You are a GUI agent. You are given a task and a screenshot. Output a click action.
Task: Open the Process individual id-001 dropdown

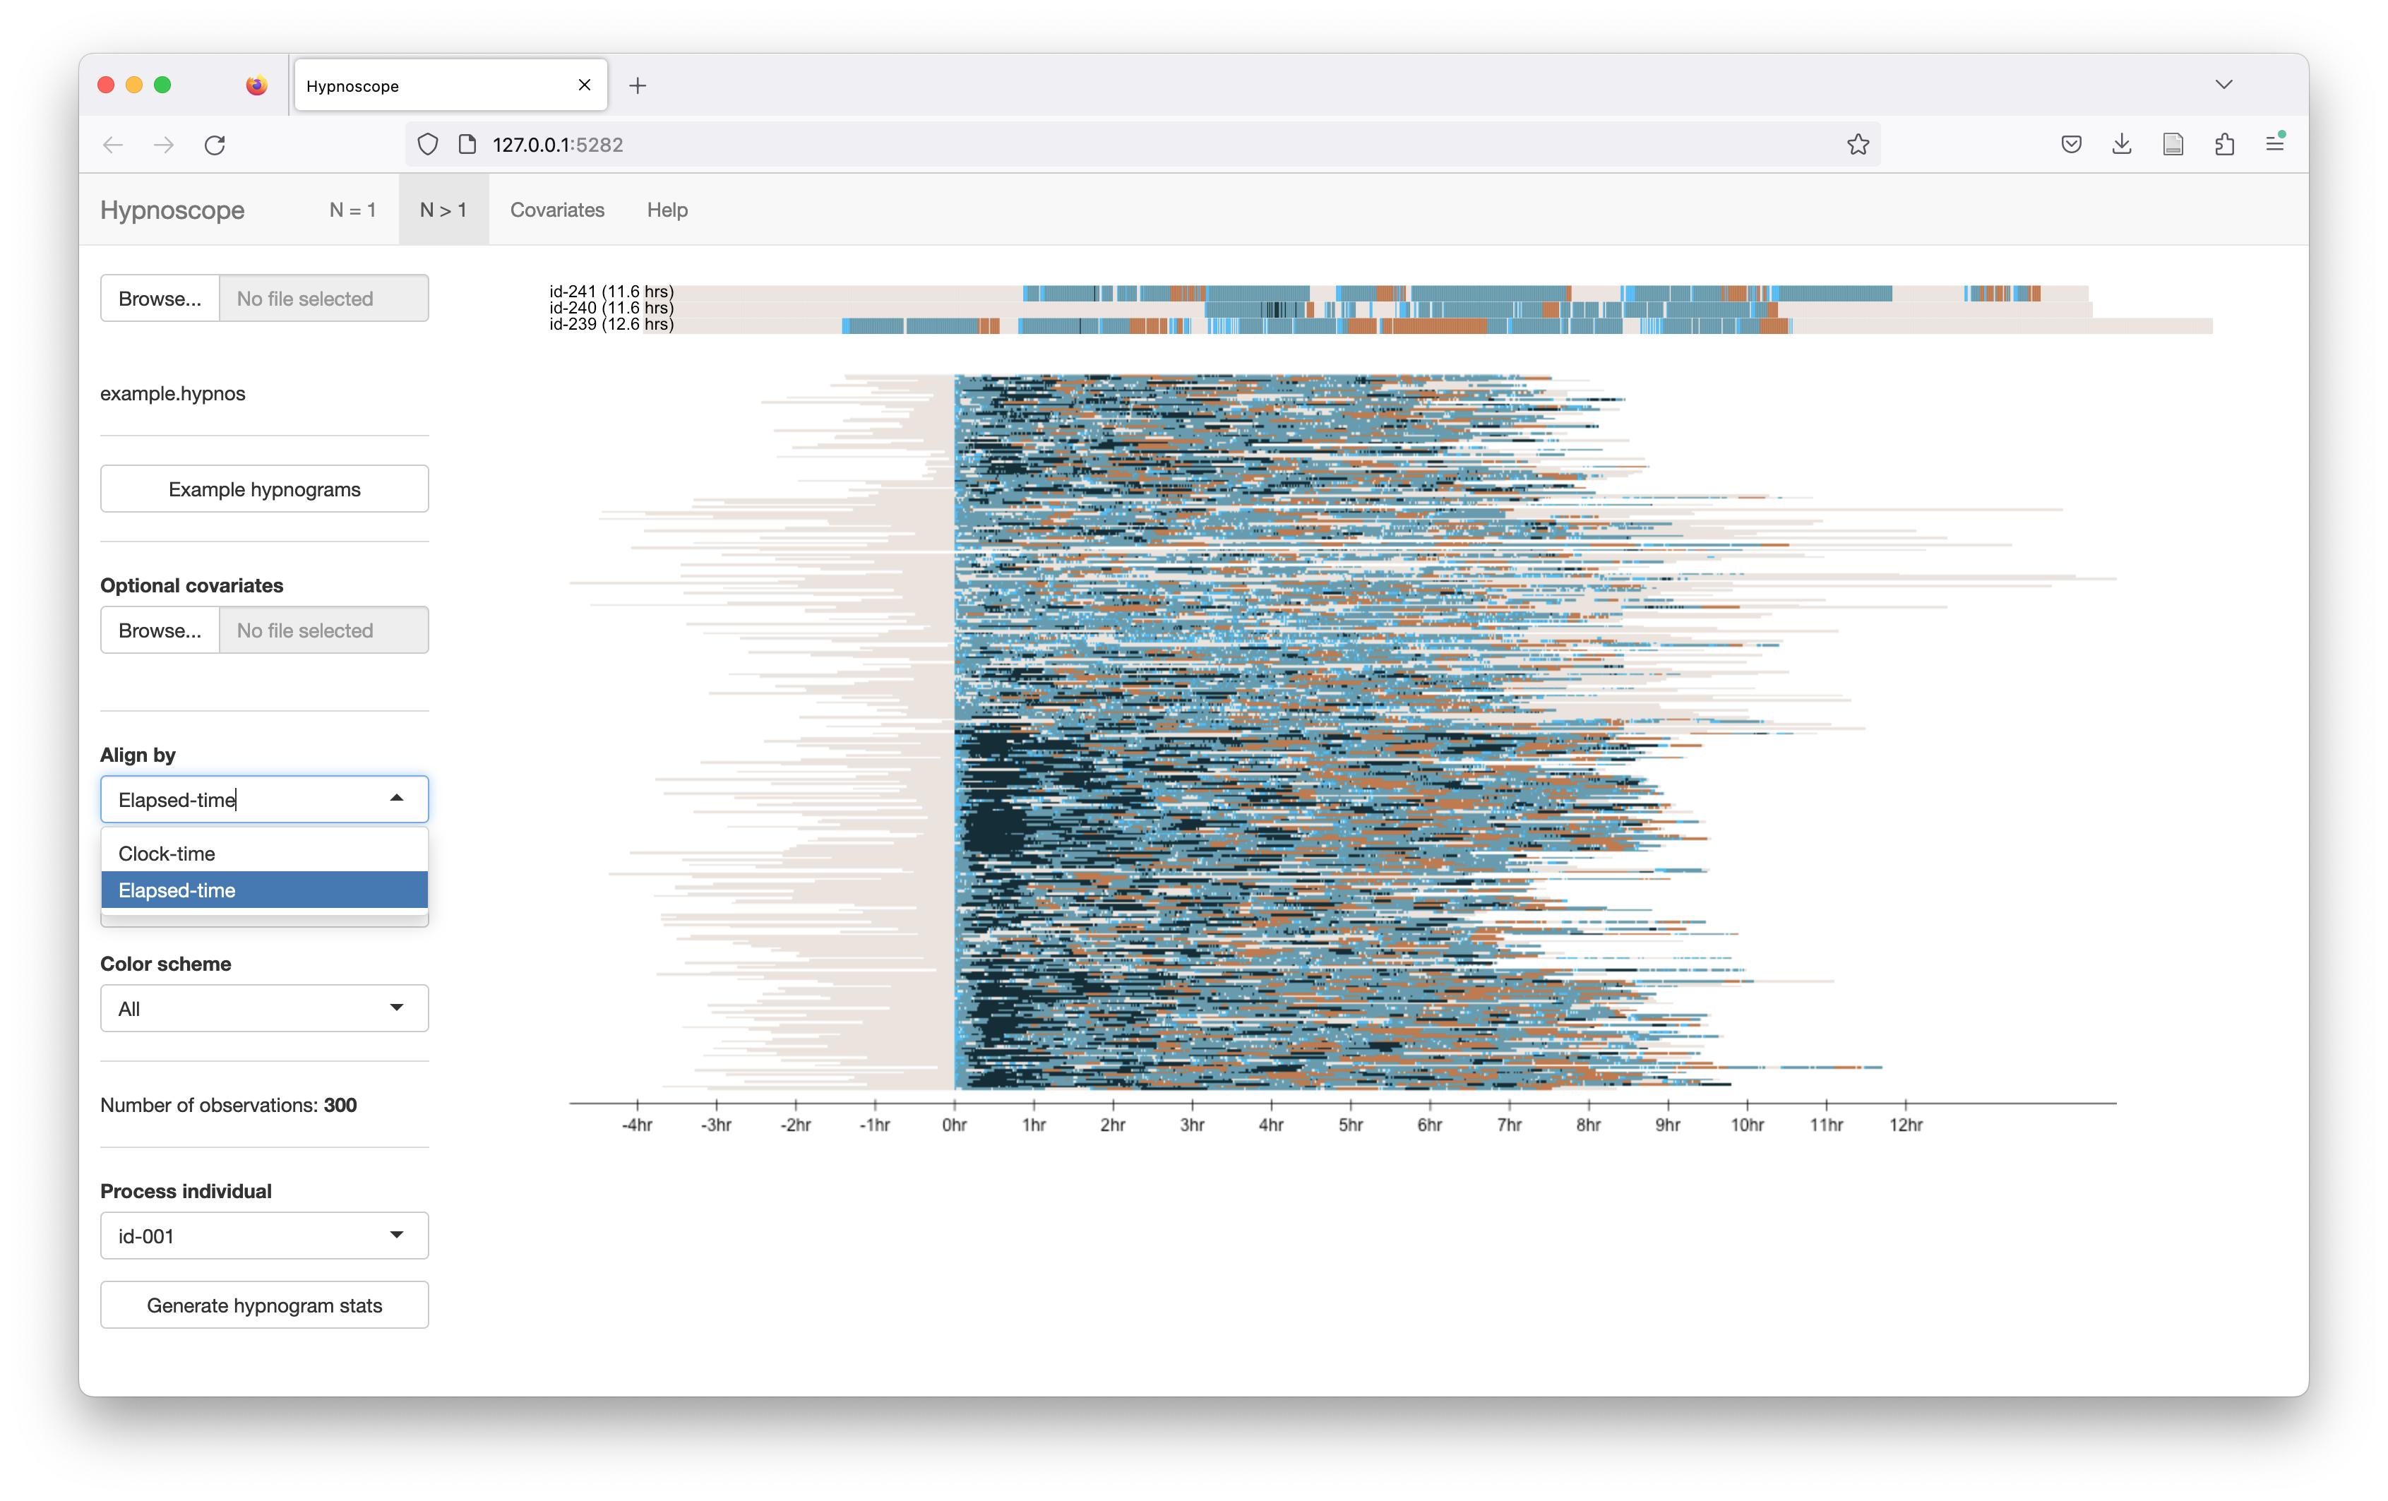264,1236
